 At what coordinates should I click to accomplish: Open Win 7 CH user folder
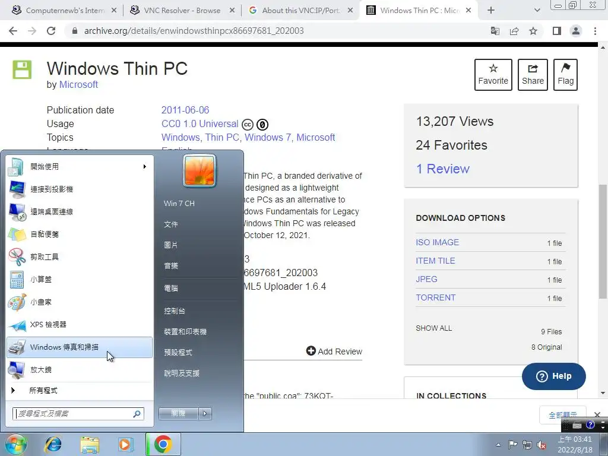click(x=179, y=204)
